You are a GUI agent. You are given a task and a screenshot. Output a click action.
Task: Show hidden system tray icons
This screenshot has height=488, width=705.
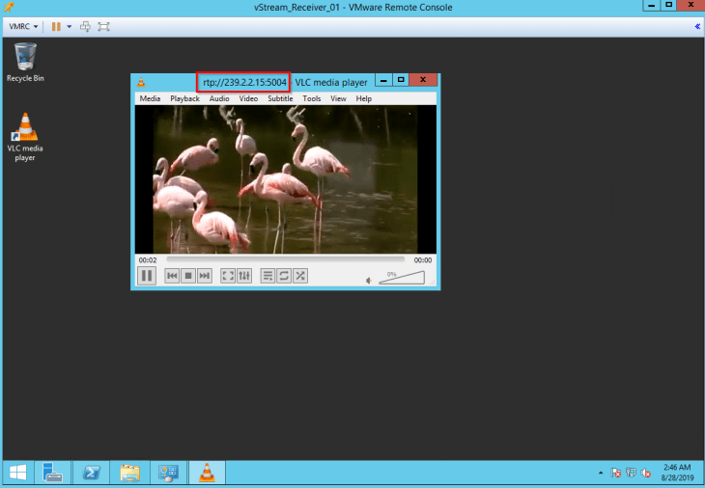(x=601, y=474)
